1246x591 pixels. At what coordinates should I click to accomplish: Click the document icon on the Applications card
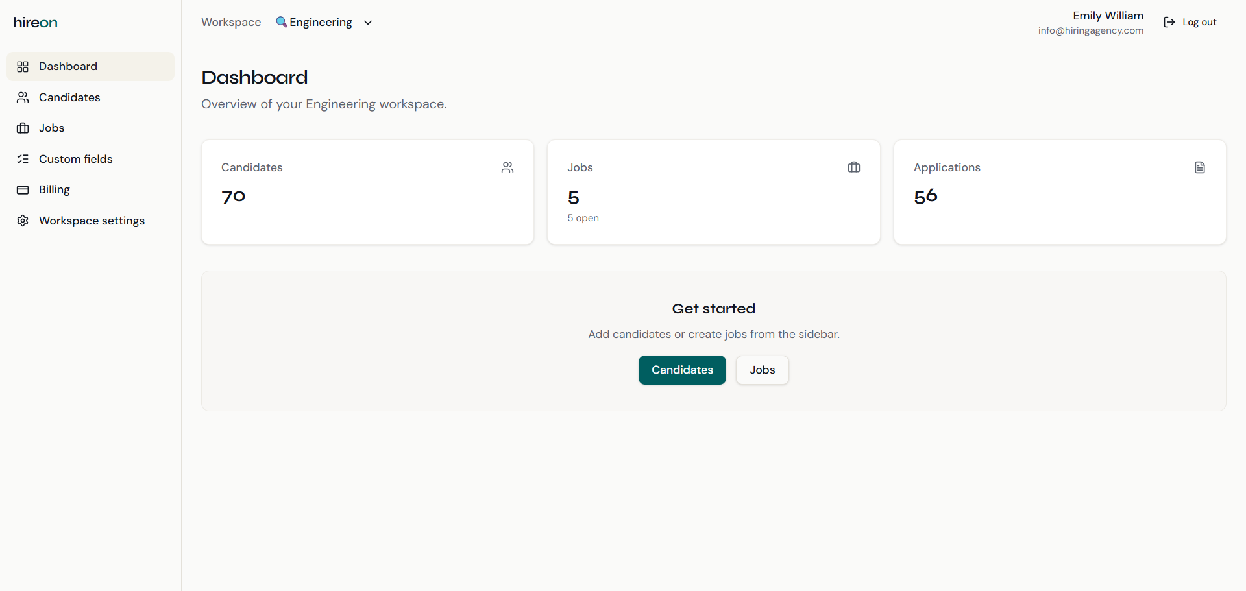[x=1199, y=167]
